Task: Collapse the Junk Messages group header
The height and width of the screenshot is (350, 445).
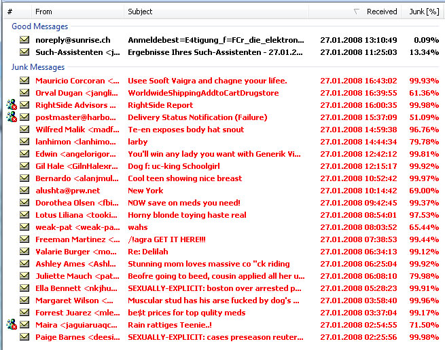Action: pyautogui.click(x=38, y=67)
